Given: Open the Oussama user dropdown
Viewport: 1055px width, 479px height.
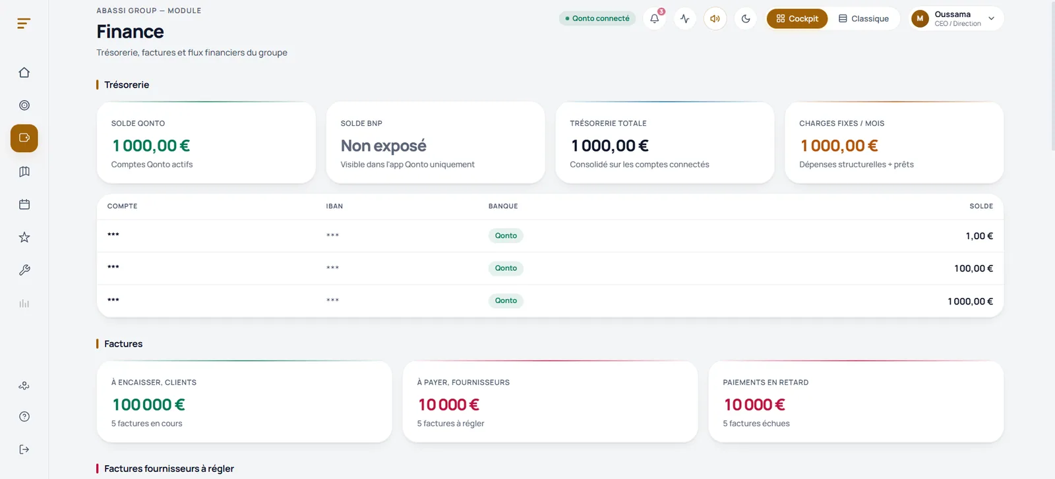Looking at the screenshot, I should click(x=957, y=18).
